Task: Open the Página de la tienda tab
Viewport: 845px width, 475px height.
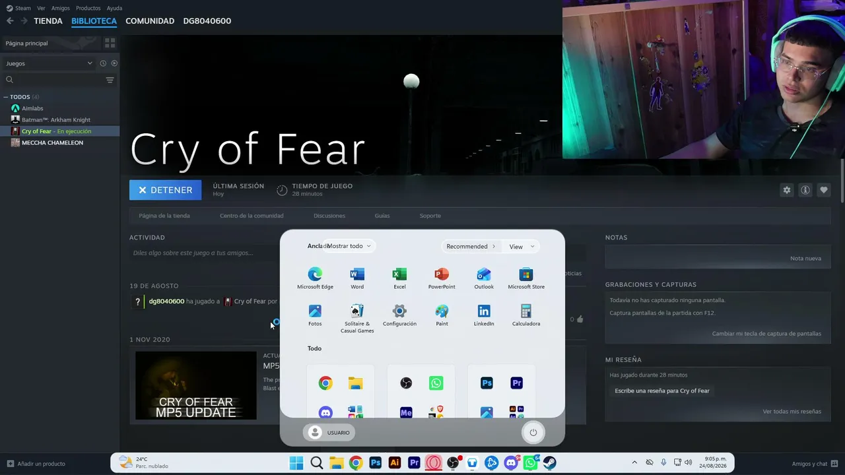Action: point(164,216)
